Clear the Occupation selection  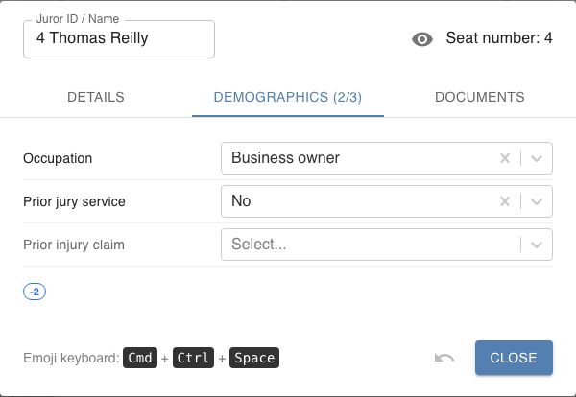coord(505,158)
